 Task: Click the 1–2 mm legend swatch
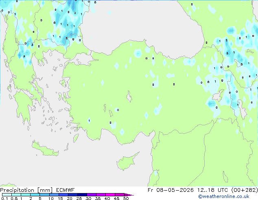point(26,195)
